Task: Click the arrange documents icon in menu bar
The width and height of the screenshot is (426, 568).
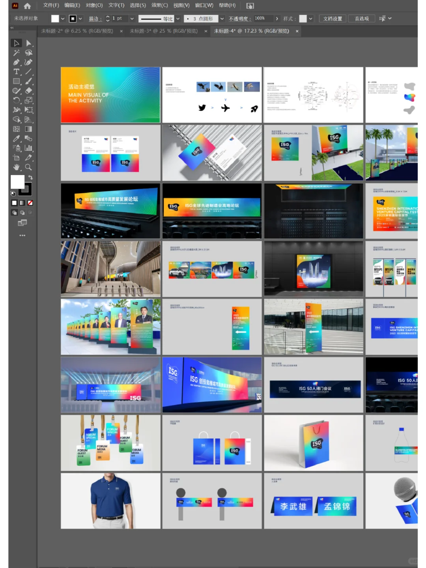Action: click(250, 6)
